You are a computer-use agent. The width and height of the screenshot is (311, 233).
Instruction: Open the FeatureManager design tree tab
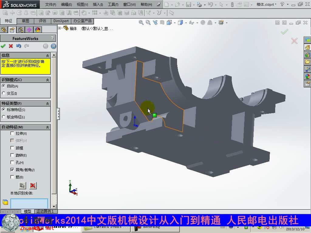coord(4,30)
